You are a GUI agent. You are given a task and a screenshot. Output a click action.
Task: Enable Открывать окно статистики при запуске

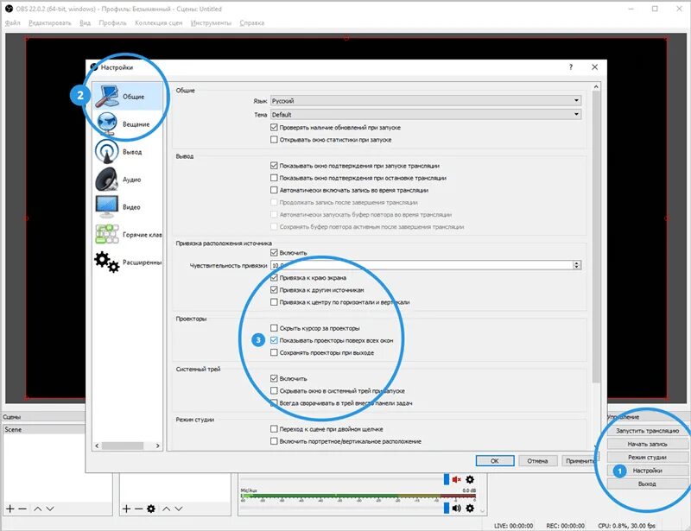[x=274, y=140]
